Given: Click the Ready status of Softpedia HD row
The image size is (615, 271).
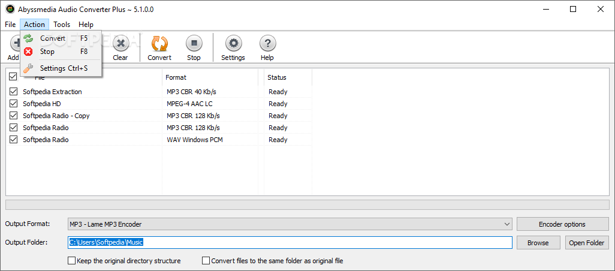Looking at the screenshot, I should pyautogui.click(x=278, y=104).
